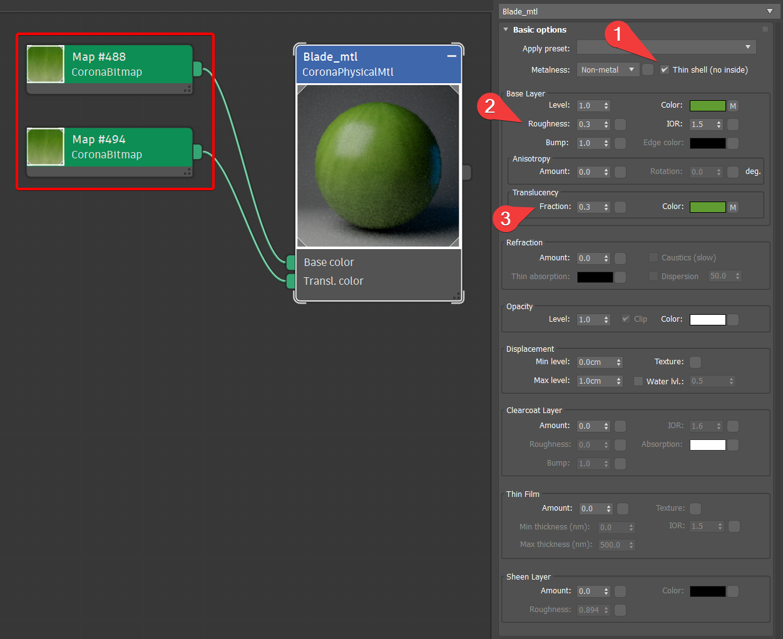
Task: Click Map #488 output socket
Action: [197, 69]
